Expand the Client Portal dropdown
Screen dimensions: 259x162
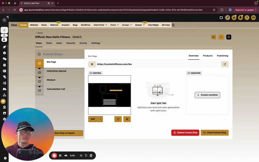click(100, 25)
